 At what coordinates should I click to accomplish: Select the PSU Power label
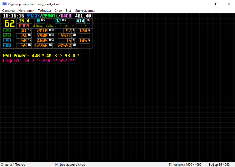pos(16,56)
